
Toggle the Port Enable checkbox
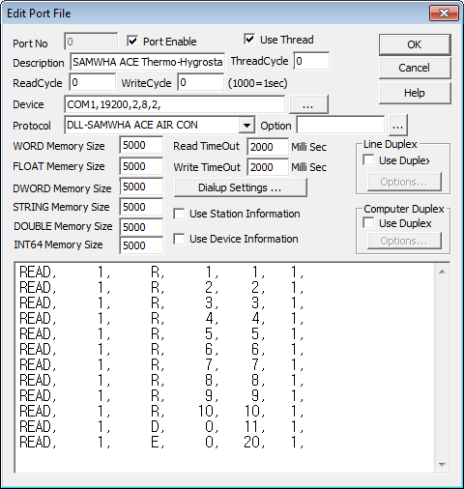(132, 42)
